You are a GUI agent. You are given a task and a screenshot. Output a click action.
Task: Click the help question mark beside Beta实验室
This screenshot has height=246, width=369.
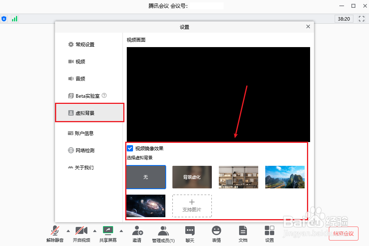point(104,95)
